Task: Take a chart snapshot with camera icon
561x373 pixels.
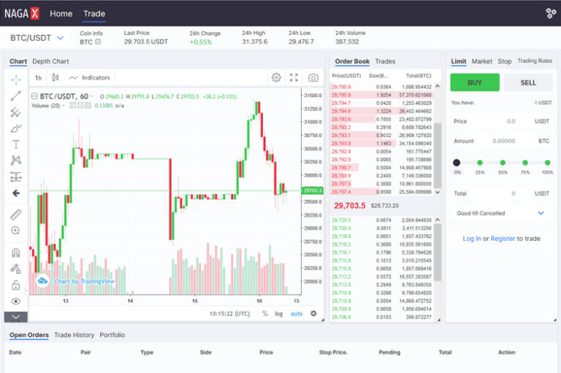Action: pos(313,77)
